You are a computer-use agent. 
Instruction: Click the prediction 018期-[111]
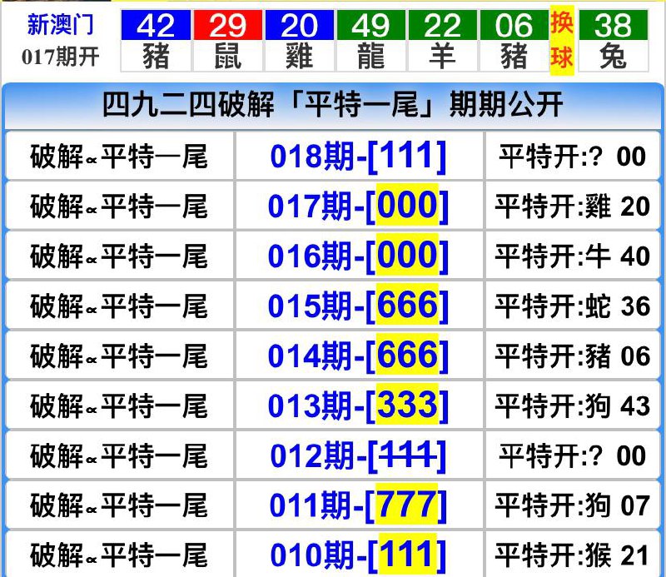click(359, 156)
